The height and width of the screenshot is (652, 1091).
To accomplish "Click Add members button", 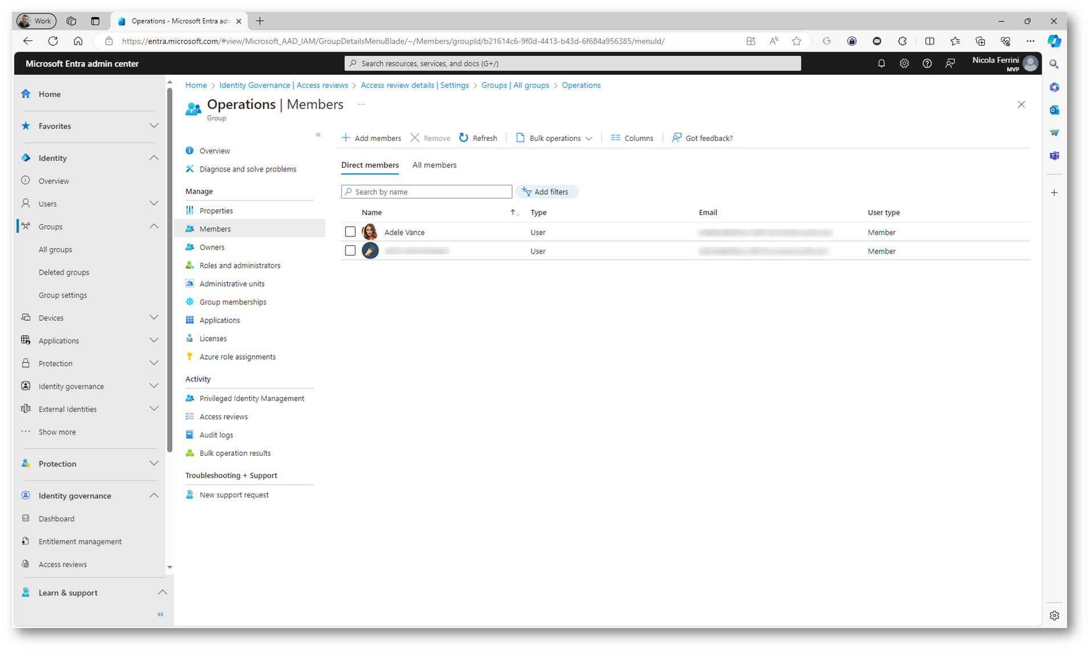I will click(371, 138).
